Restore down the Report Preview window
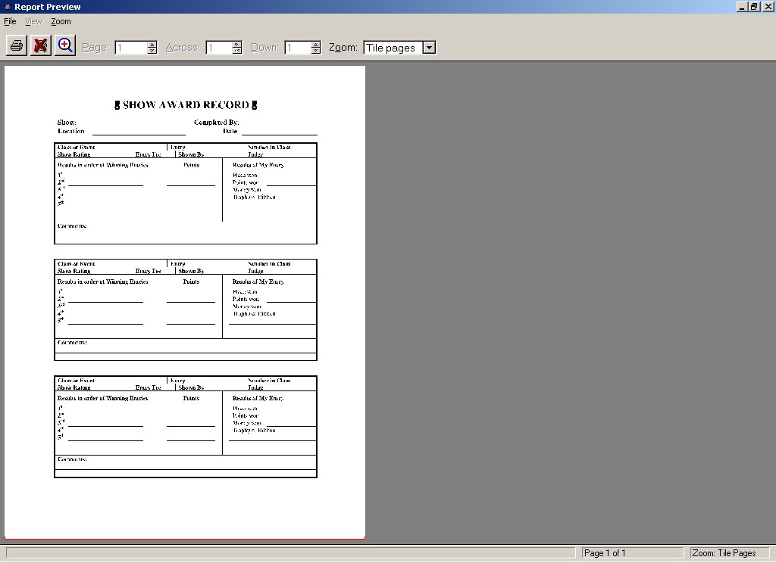 754,7
